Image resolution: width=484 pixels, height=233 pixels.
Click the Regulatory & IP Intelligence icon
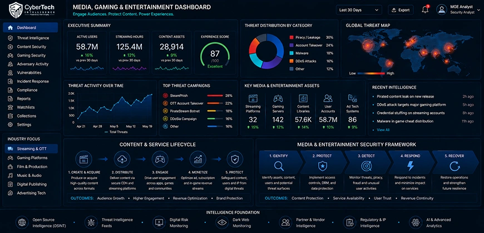tap(349, 222)
